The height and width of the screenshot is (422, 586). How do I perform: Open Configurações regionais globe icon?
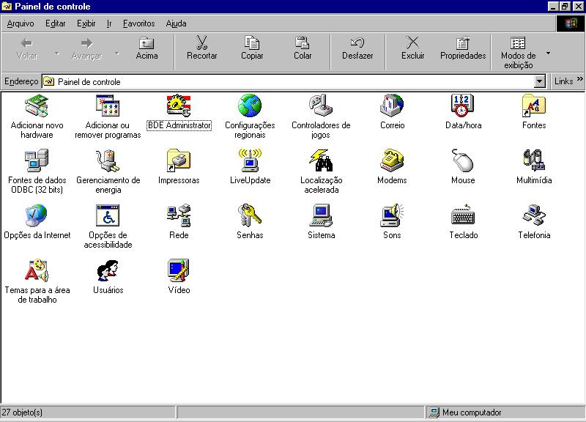[250, 105]
